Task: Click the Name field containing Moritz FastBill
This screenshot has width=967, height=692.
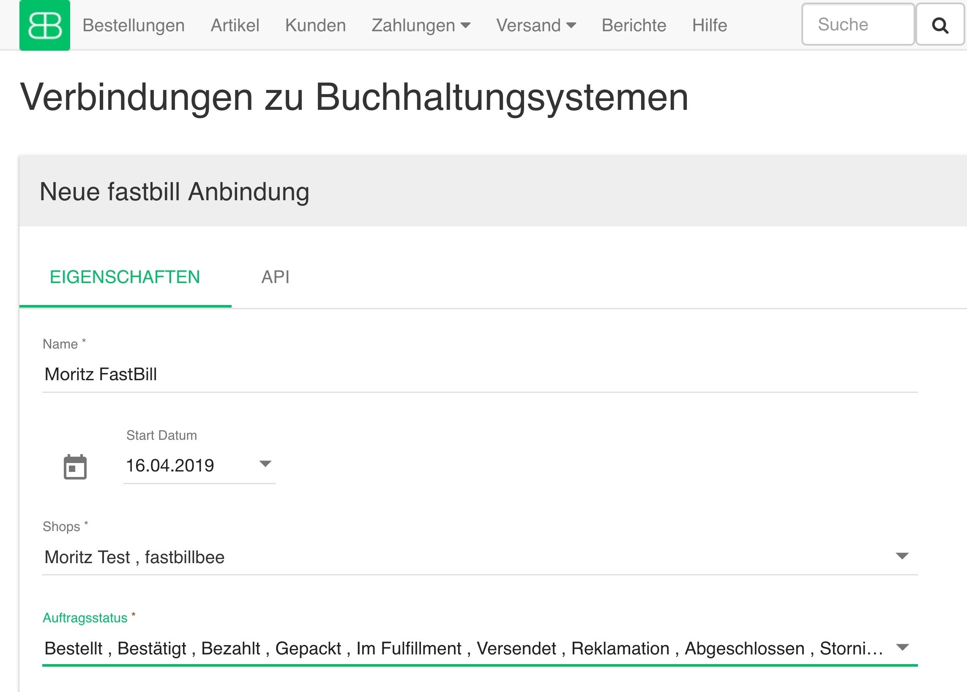Action: pos(479,374)
